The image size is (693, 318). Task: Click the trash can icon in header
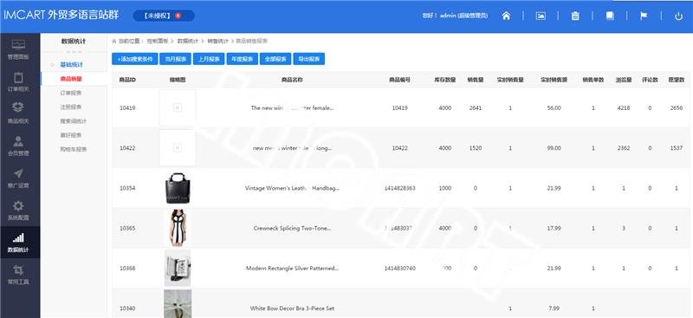point(575,16)
